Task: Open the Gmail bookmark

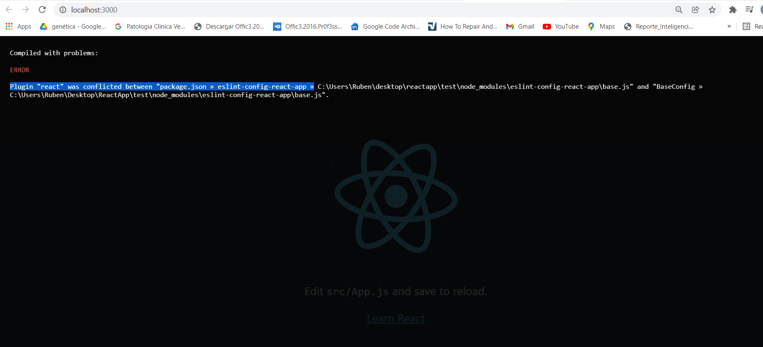Action: (x=520, y=27)
